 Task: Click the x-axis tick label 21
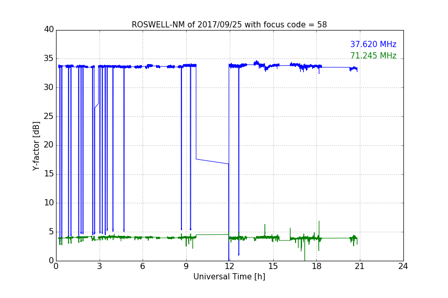click(360, 266)
